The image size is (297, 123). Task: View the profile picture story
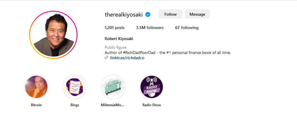[53, 35]
